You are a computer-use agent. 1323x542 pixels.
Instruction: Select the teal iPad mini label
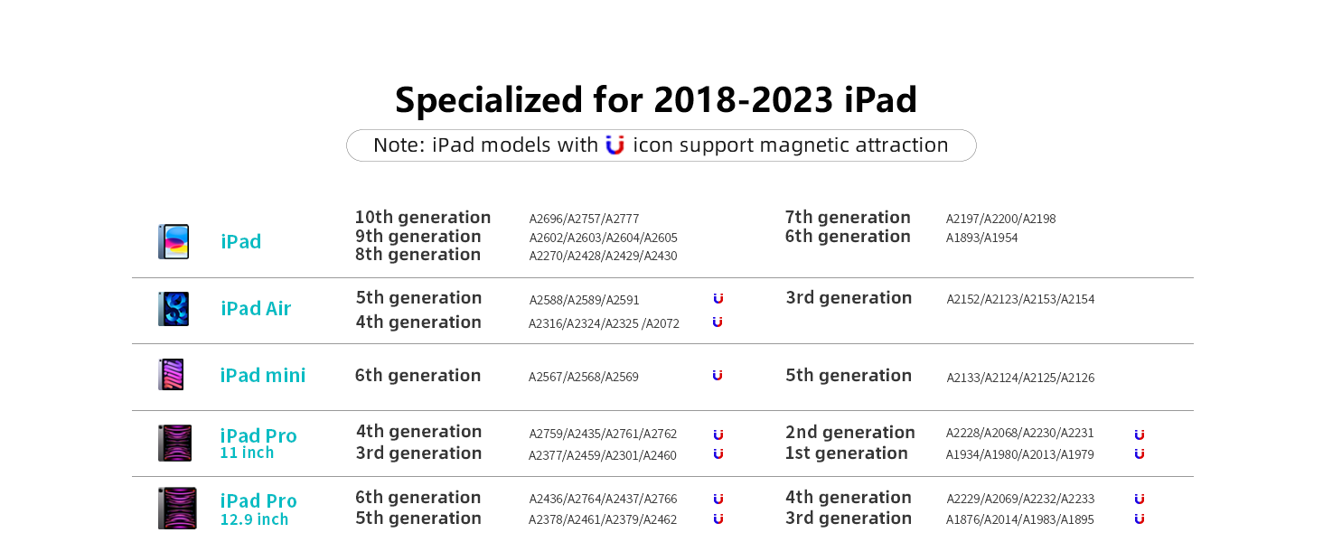click(x=263, y=376)
